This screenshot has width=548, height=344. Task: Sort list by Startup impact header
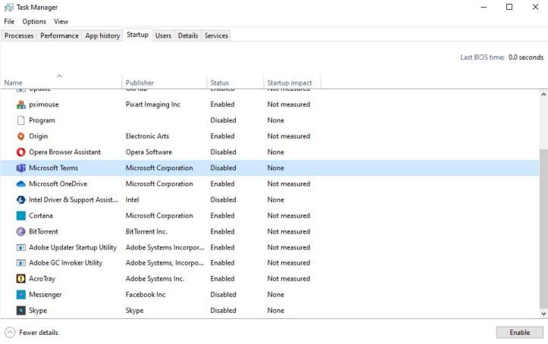point(292,82)
